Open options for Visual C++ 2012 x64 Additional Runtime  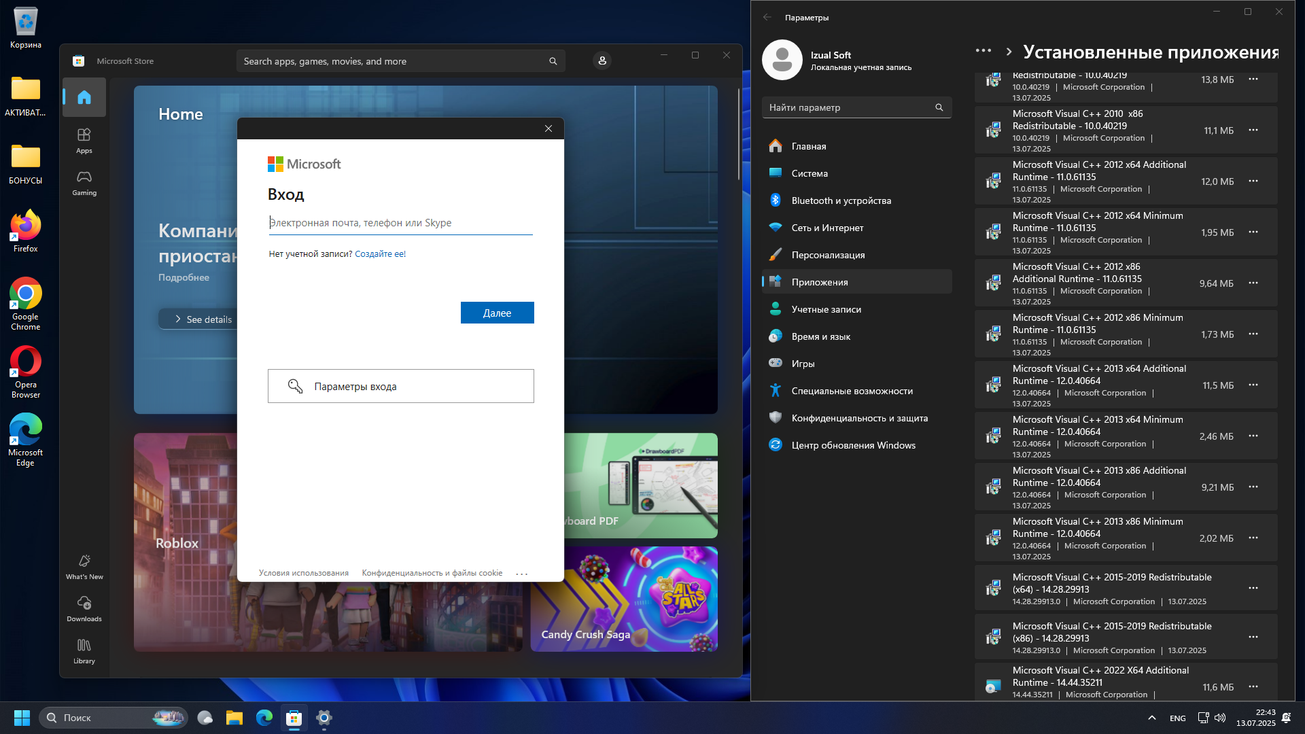1253,181
